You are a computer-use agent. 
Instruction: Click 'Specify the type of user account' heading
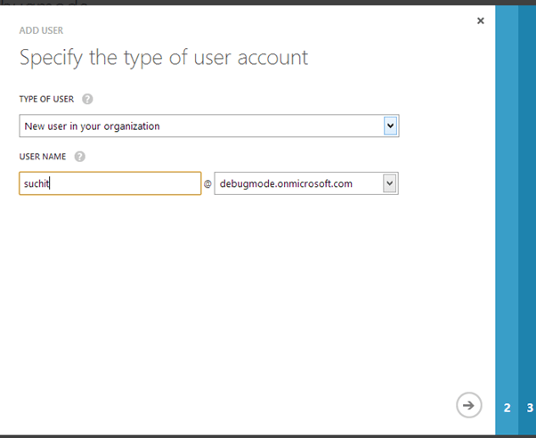[x=163, y=59]
